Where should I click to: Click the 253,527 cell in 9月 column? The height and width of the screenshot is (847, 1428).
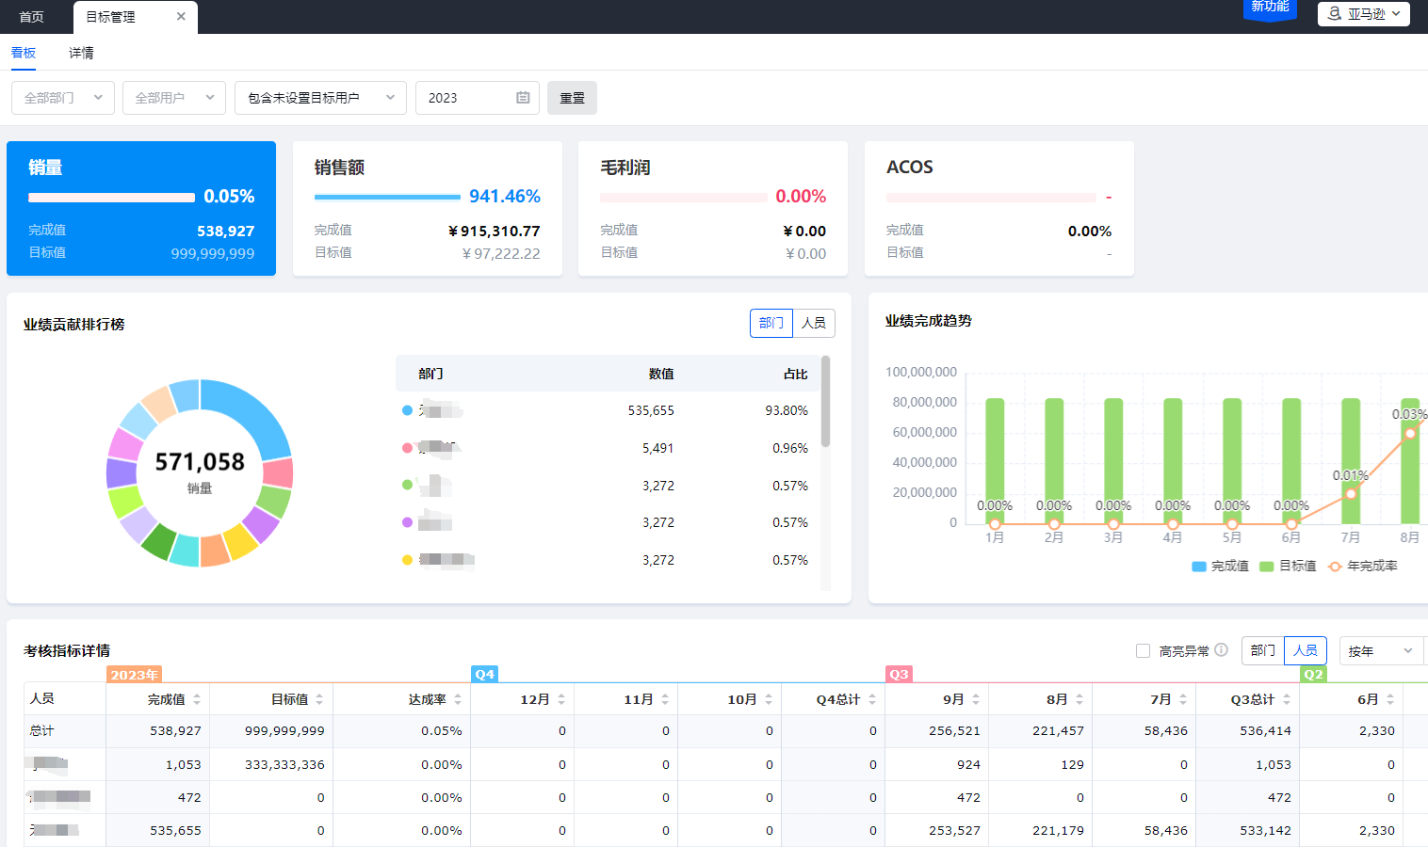[x=954, y=830]
